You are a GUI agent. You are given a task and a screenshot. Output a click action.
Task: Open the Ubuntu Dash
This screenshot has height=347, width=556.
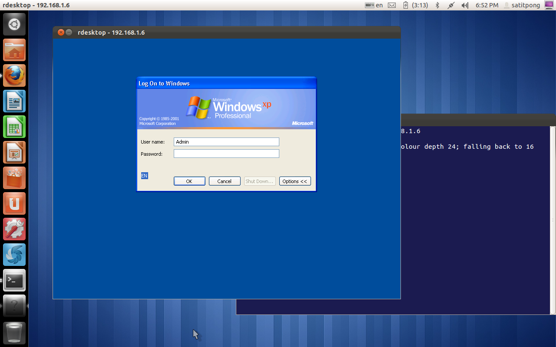[x=14, y=24]
